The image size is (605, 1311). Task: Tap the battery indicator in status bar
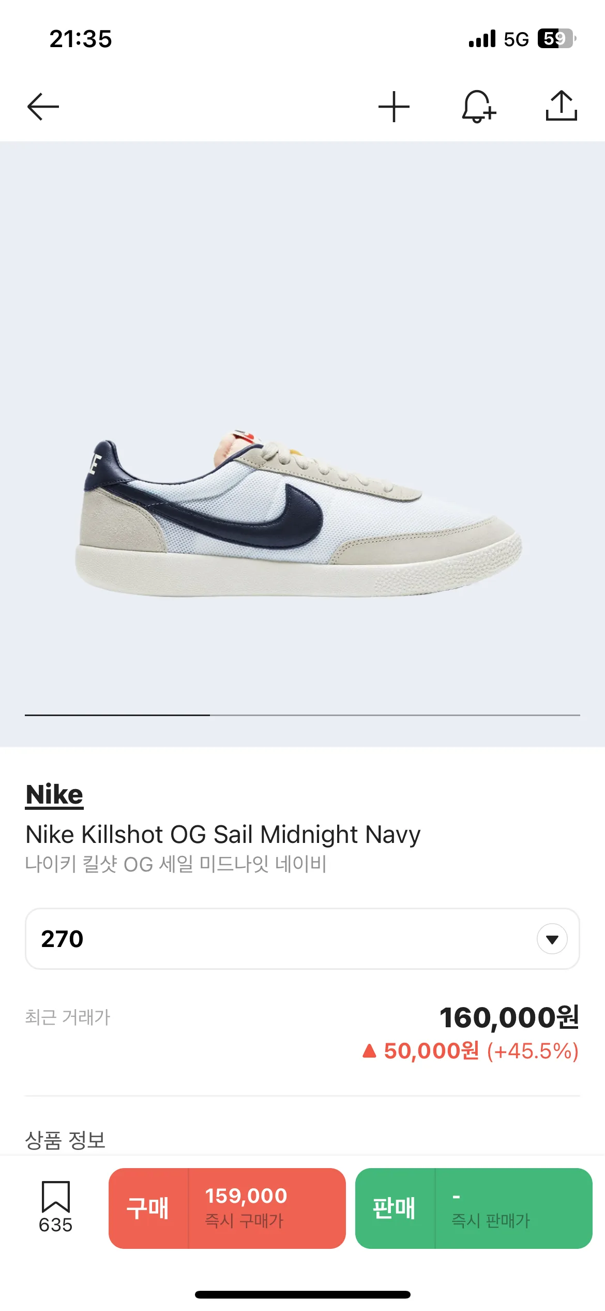556,39
